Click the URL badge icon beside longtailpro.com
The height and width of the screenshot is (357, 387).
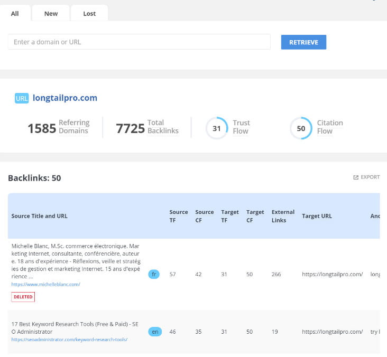pos(22,98)
